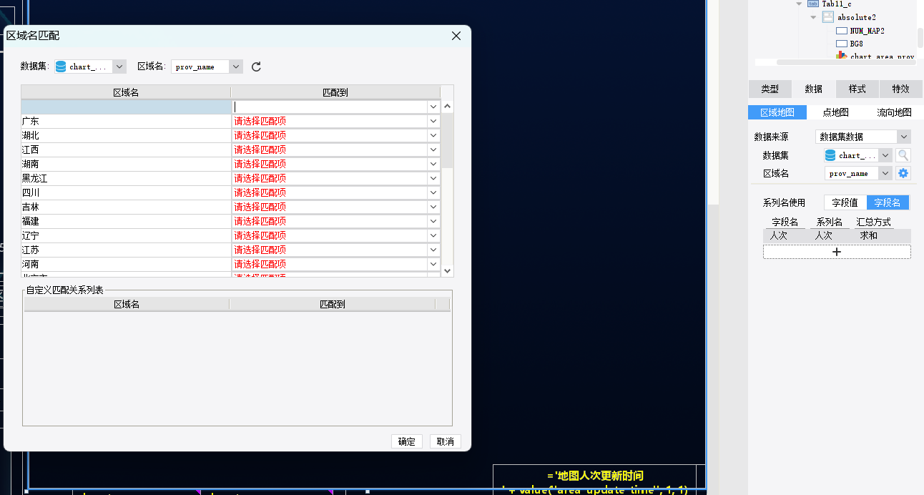Switch to the 类型 tab

tap(770, 89)
